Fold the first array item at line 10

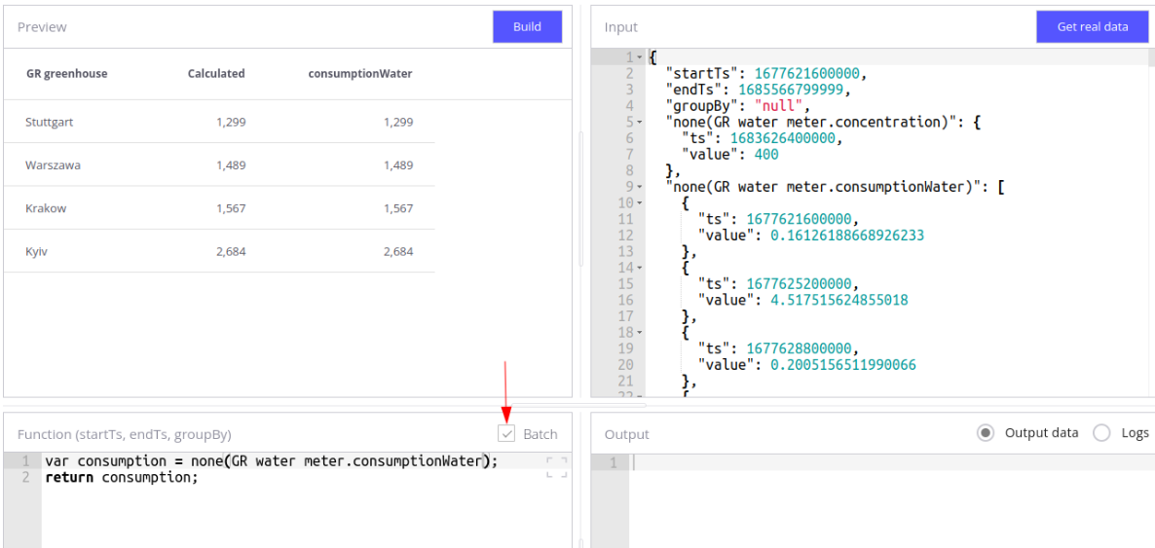click(x=640, y=202)
